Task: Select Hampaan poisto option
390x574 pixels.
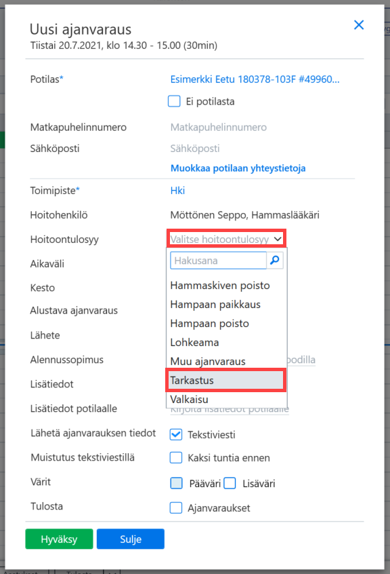Action: point(210,323)
